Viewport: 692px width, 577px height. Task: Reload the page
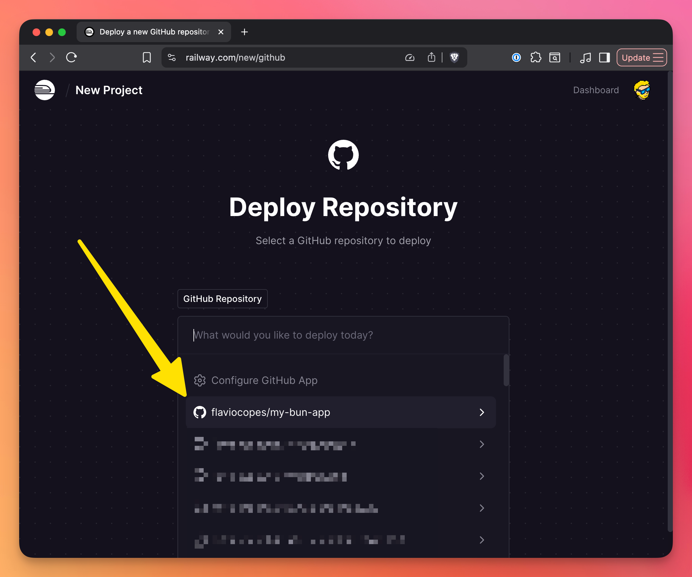click(x=71, y=58)
